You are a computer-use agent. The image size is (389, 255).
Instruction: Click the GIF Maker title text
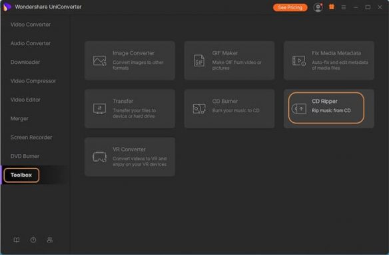[224, 53]
